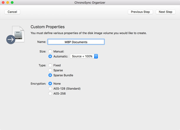The height and width of the screenshot is (130, 180).
Task: Proceed with the Next Step button
Action: click(165, 12)
